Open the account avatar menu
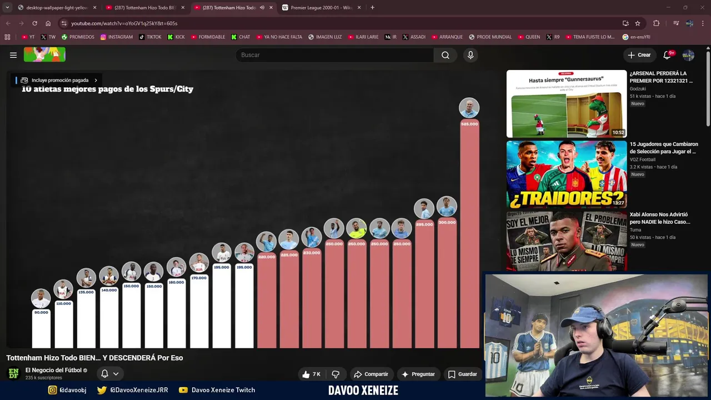Viewport: 711px width, 400px height. click(688, 55)
